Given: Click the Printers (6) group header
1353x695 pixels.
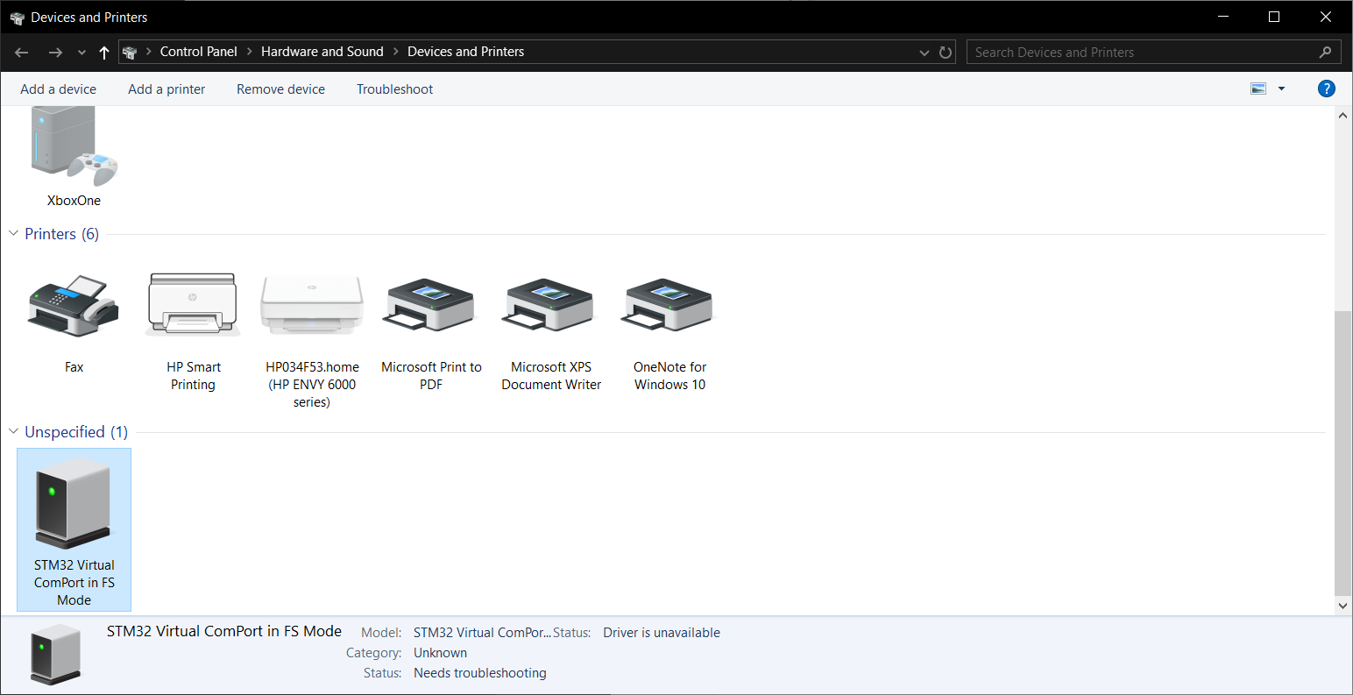Looking at the screenshot, I should pyautogui.click(x=61, y=234).
